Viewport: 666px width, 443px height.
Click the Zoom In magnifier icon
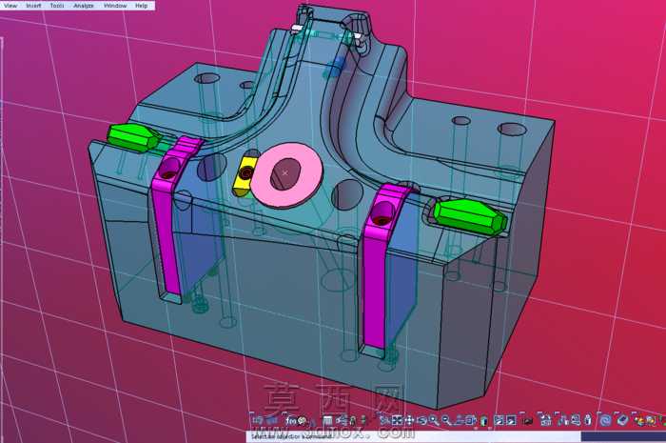point(434,420)
